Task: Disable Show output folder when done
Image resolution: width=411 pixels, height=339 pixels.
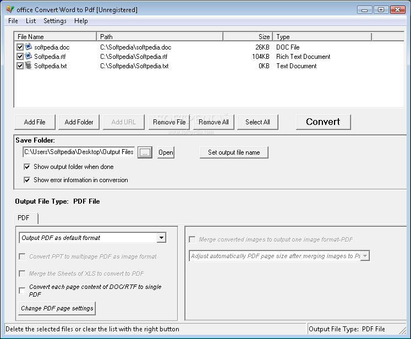Action: tap(27, 167)
